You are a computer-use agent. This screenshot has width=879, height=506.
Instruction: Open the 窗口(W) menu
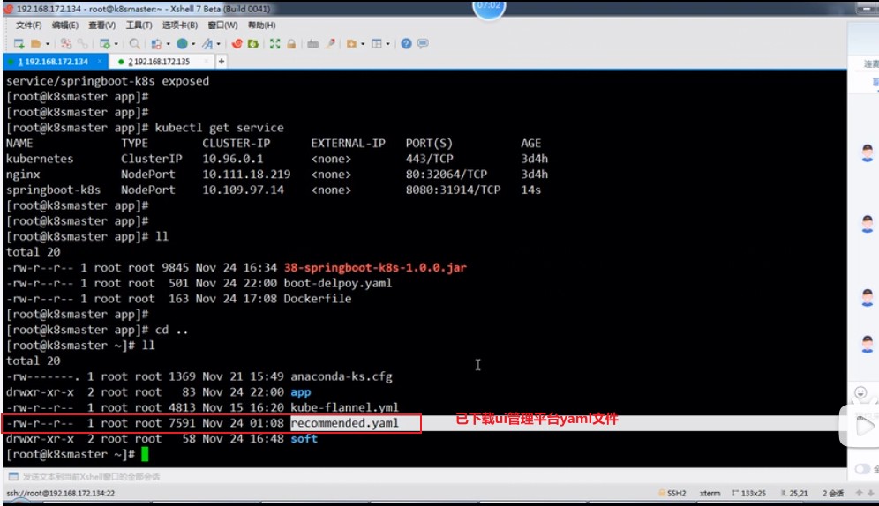(x=222, y=26)
